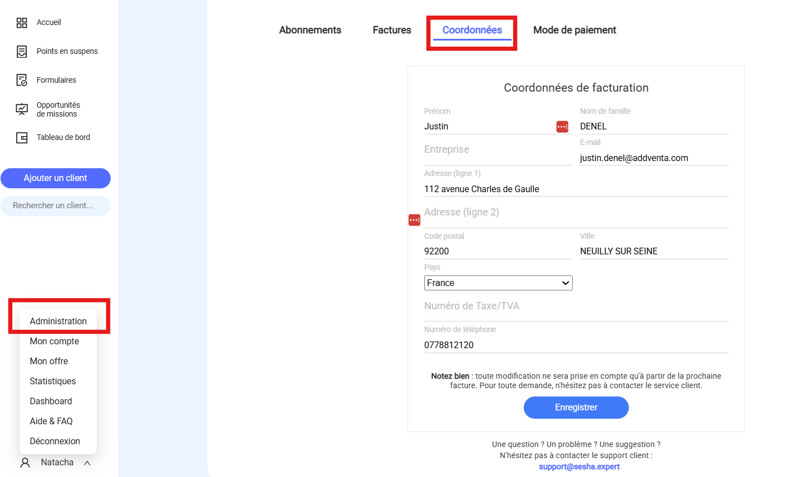Viewport: 804px width, 477px height.
Task: Click red password manager icon beside Adresse ligne 2
Action: pos(414,220)
